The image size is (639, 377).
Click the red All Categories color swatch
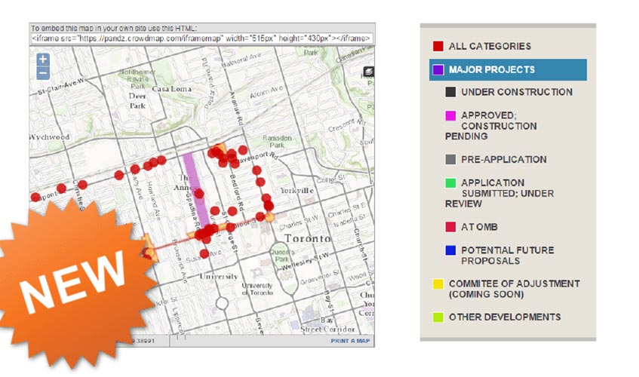438,47
